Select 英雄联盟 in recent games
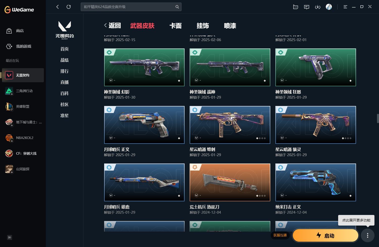Image resolution: width=379 pixels, height=247 pixels. (x=23, y=106)
